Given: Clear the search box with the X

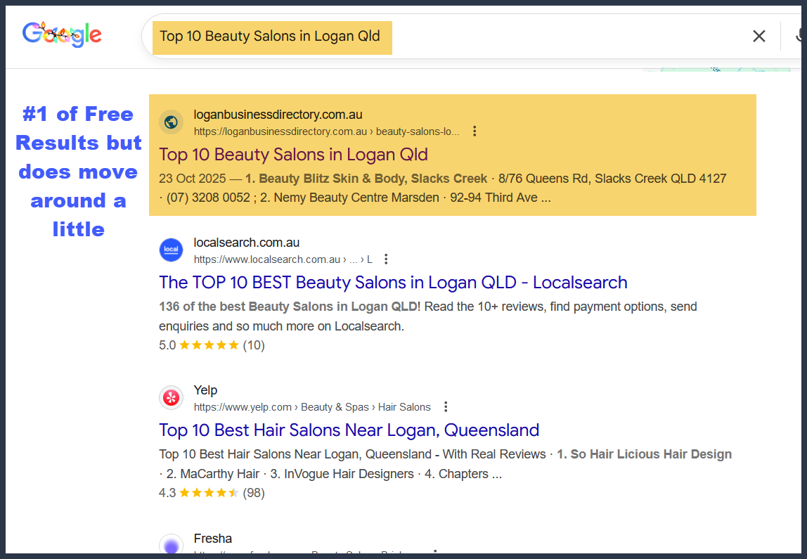Looking at the screenshot, I should click(758, 37).
